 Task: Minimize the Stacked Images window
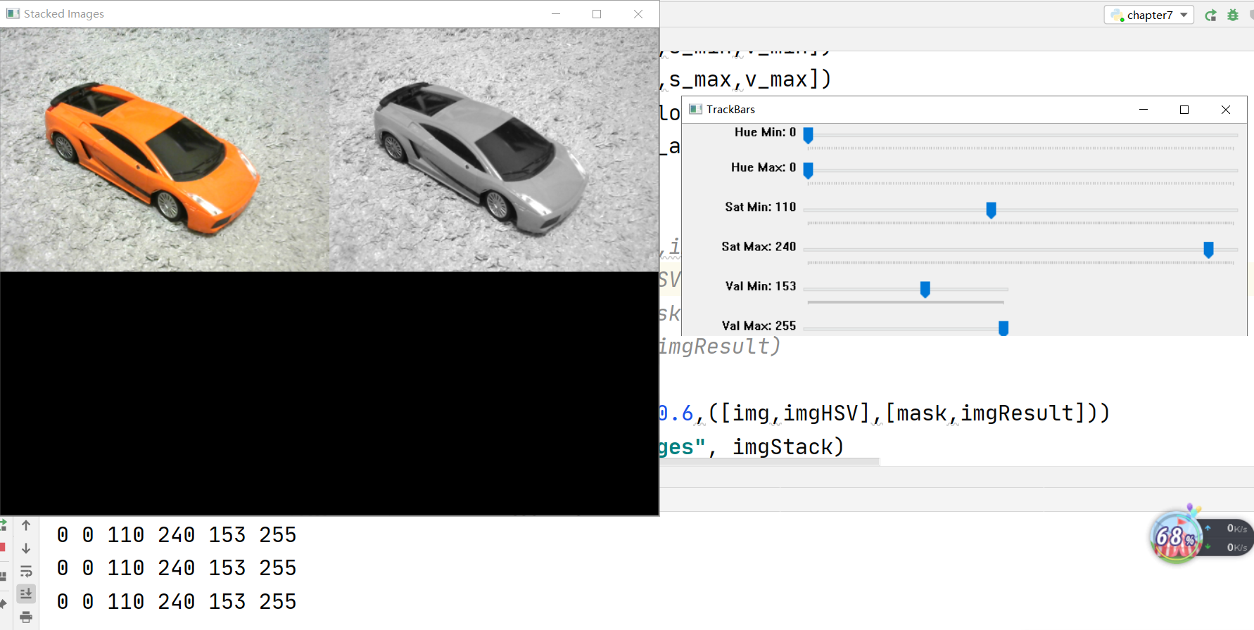(556, 14)
